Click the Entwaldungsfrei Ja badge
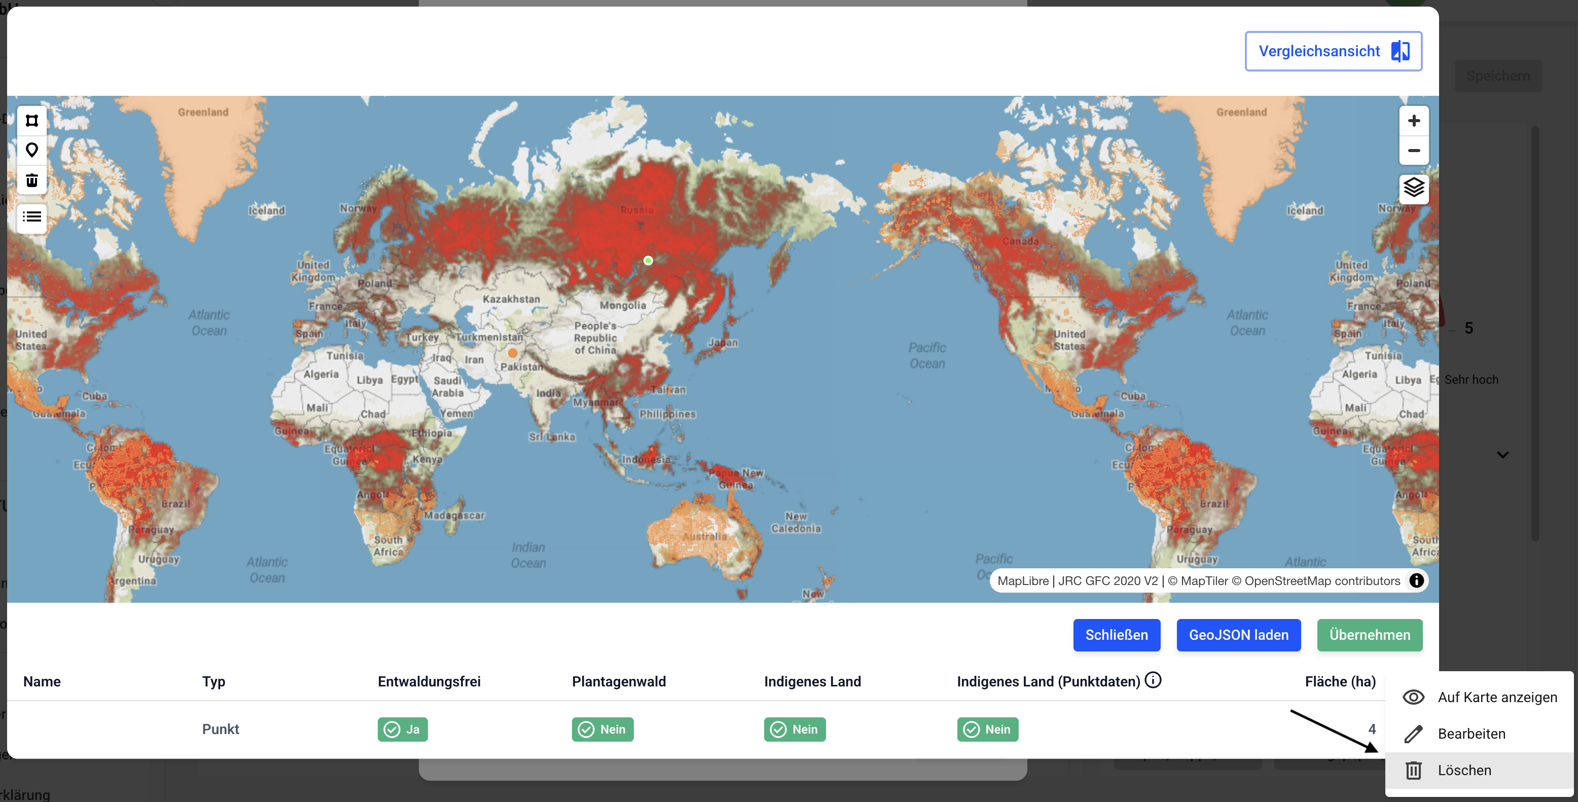 click(403, 729)
